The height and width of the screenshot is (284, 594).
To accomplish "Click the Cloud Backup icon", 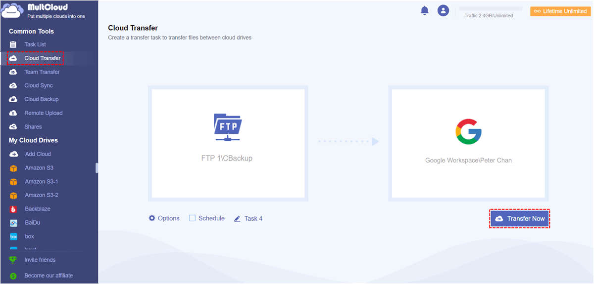I will pos(13,99).
